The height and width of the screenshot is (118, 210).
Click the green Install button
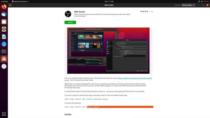click(70, 22)
